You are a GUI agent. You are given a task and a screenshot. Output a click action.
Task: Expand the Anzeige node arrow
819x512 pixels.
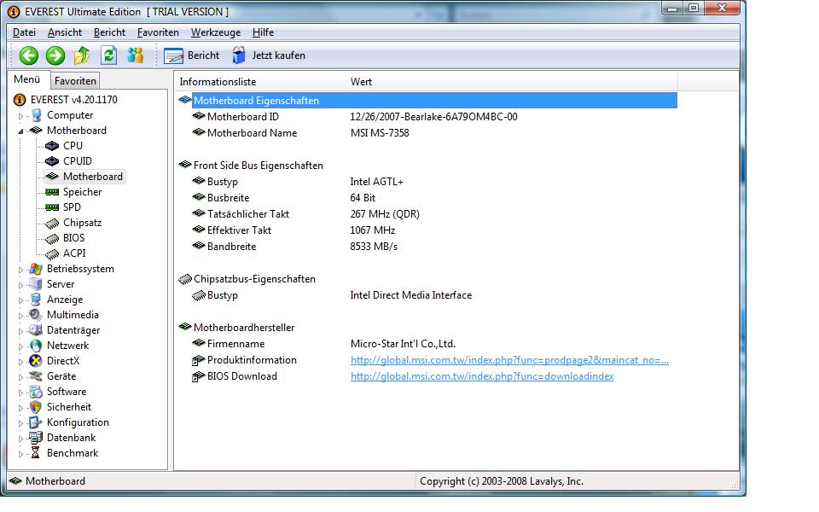point(20,300)
